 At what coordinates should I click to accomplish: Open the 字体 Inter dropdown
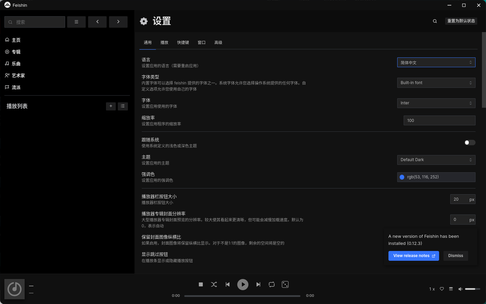pos(436,103)
